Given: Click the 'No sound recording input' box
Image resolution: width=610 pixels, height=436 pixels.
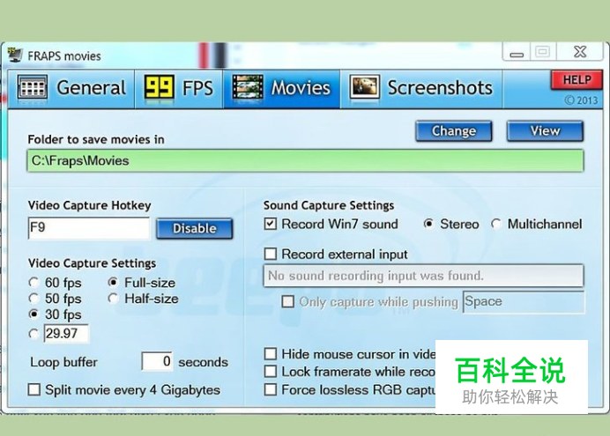Looking at the screenshot, I should [x=424, y=276].
